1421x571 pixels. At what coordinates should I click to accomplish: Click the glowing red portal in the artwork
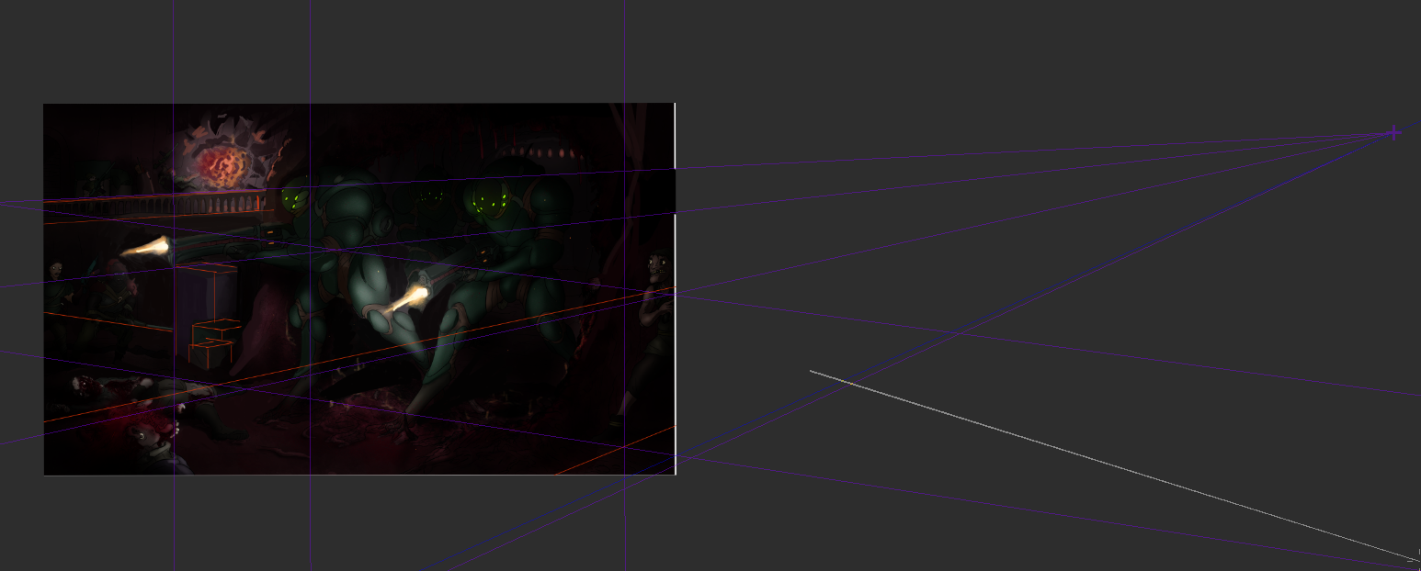coord(223,165)
